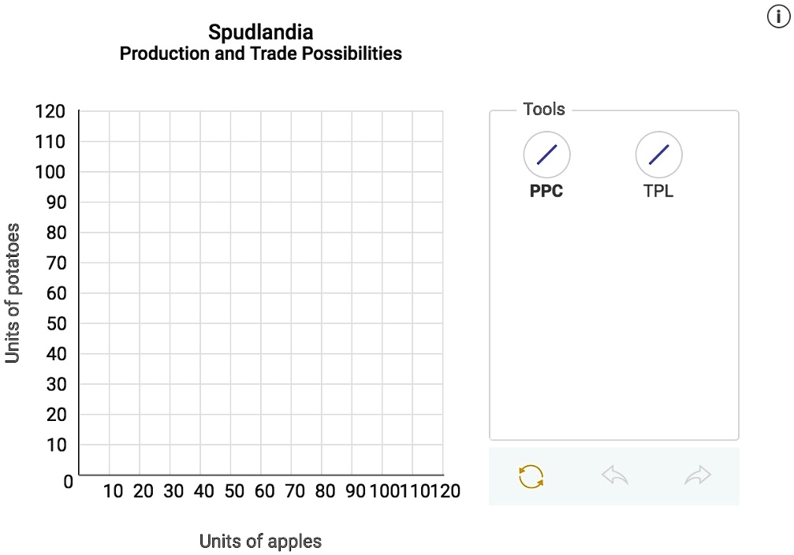Viewport: 794px width, 555px height.
Task: Click the PPC label text
Action: pos(546,190)
